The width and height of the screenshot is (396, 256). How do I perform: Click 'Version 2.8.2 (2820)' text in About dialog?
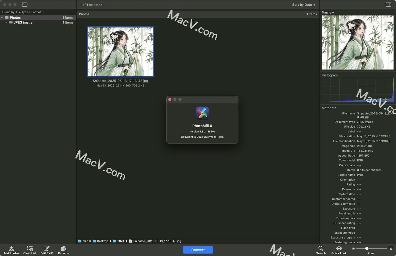point(202,131)
